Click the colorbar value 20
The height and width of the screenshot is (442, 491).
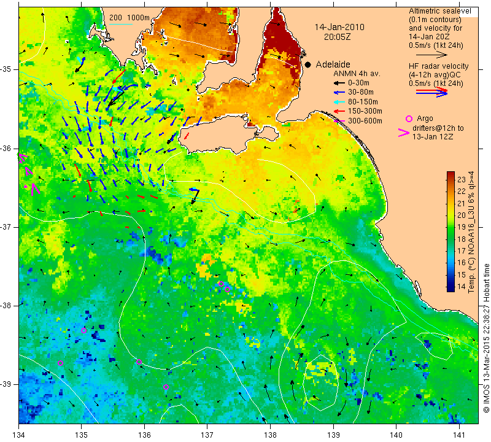(462, 215)
